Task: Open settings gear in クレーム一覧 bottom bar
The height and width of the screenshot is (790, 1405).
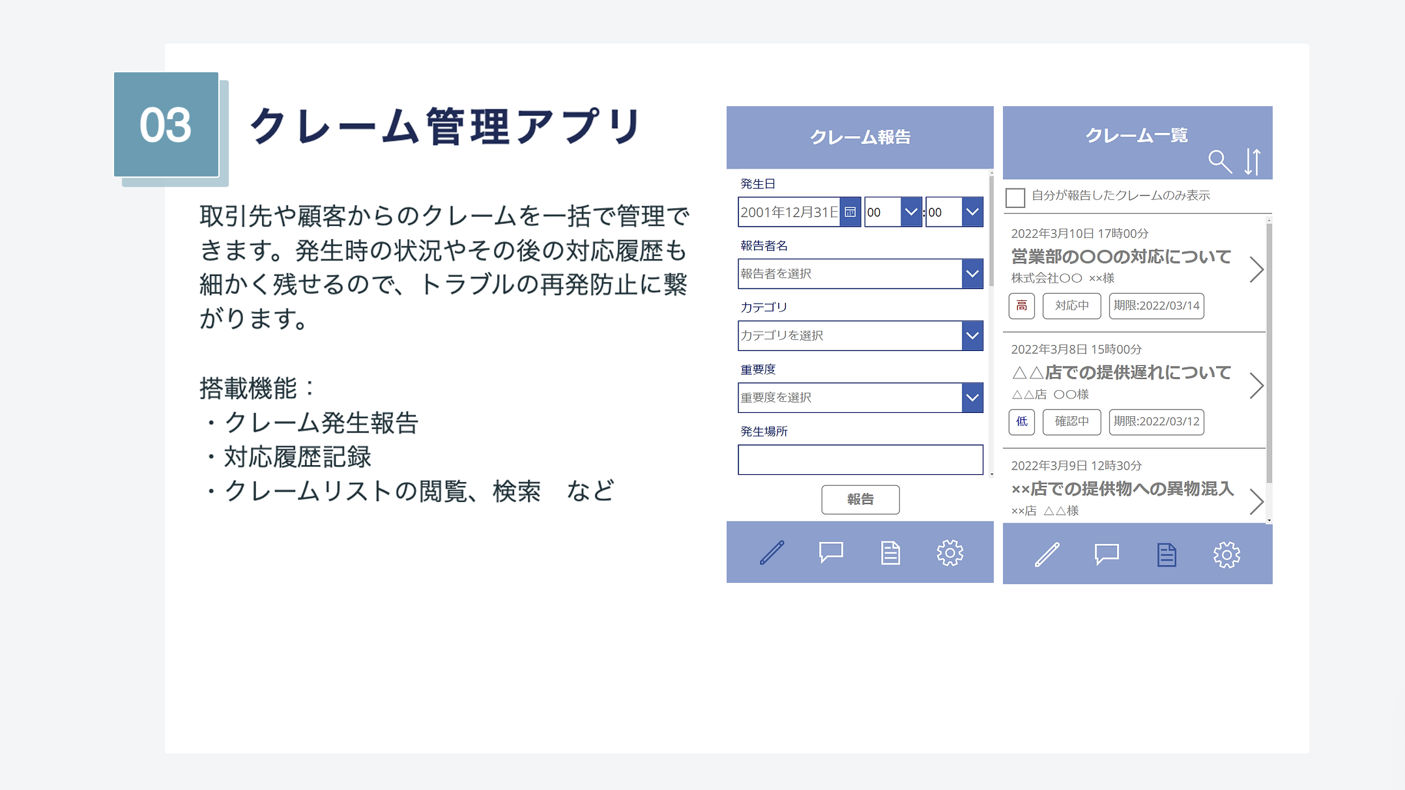Action: tap(1226, 555)
